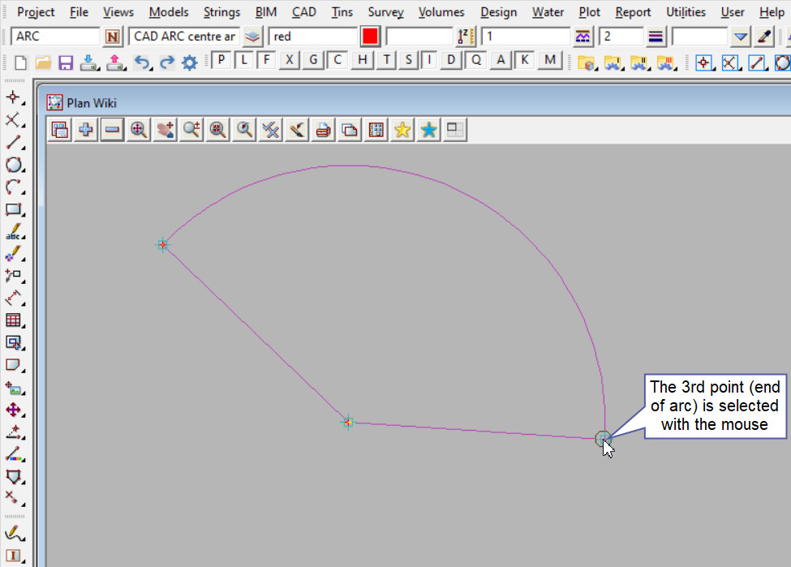The image size is (791, 567).
Task: Click the plot printer icon in Plan view
Action: click(323, 130)
